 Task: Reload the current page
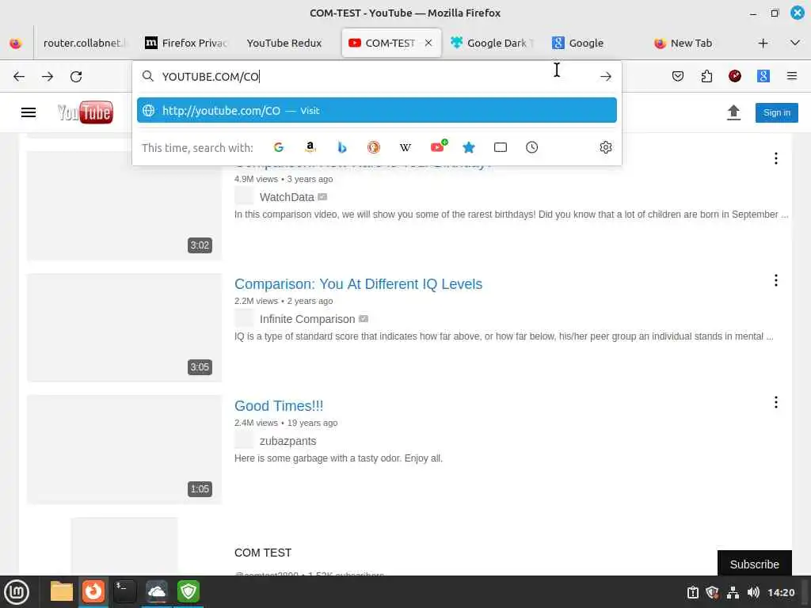(x=76, y=77)
